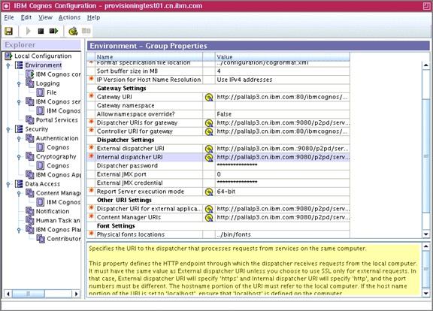Select Cognos under Cryptography
This screenshot has width=433, height=311.
point(58,165)
